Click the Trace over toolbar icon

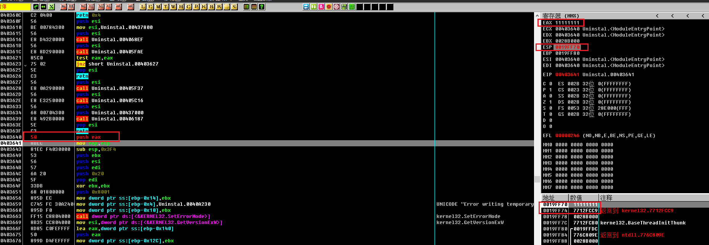tap(108, 7)
